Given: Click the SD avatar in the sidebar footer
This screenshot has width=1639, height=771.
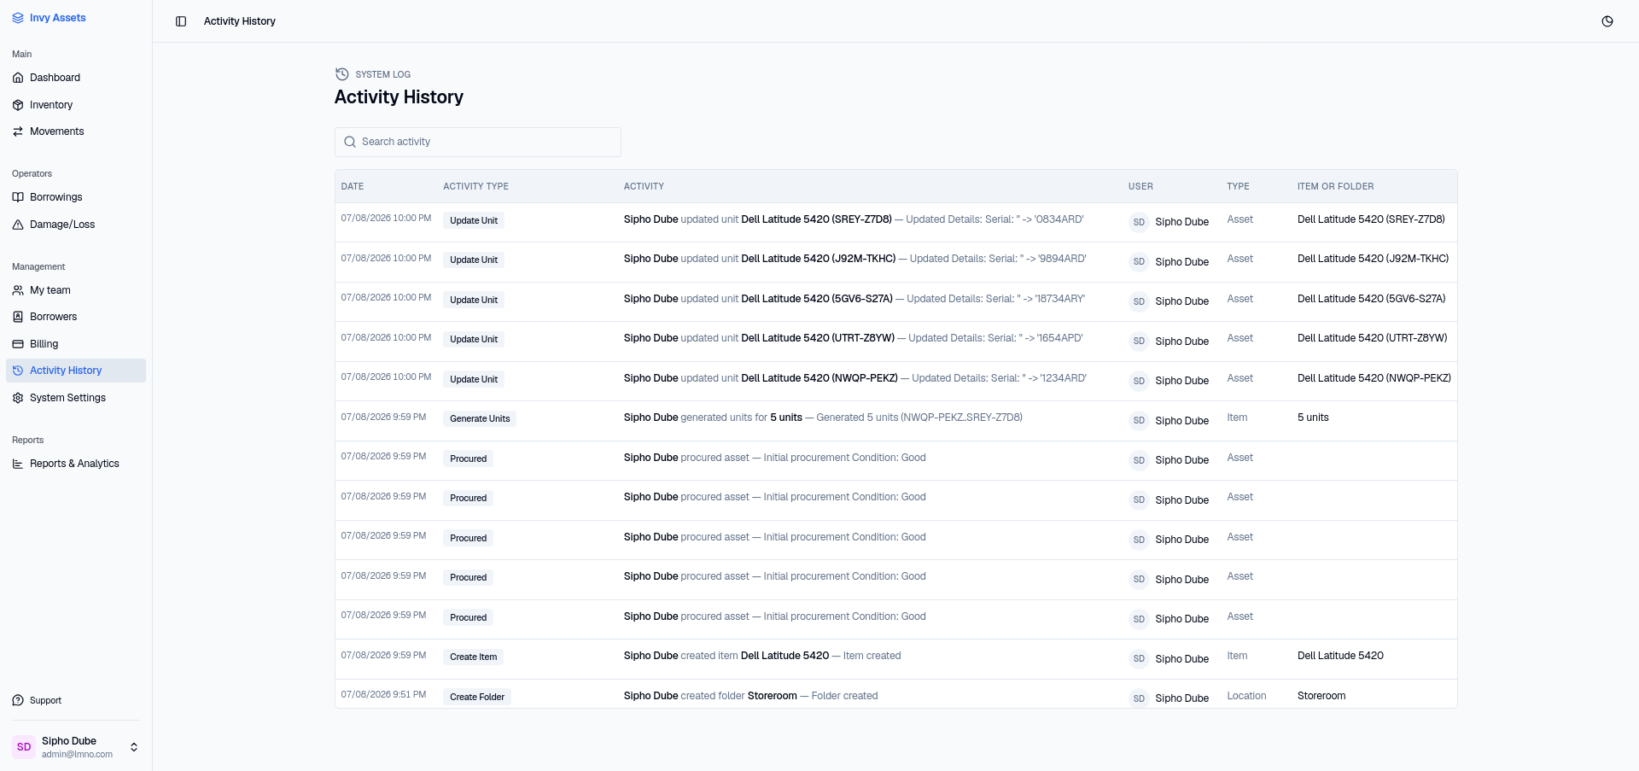Looking at the screenshot, I should point(24,747).
